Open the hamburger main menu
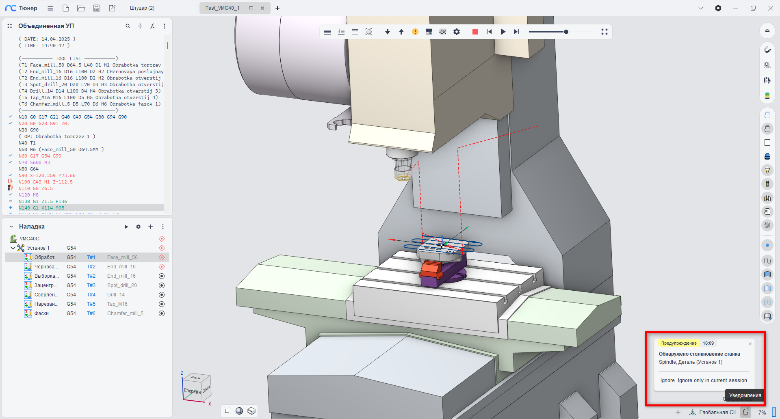The image size is (780, 419). (50, 8)
